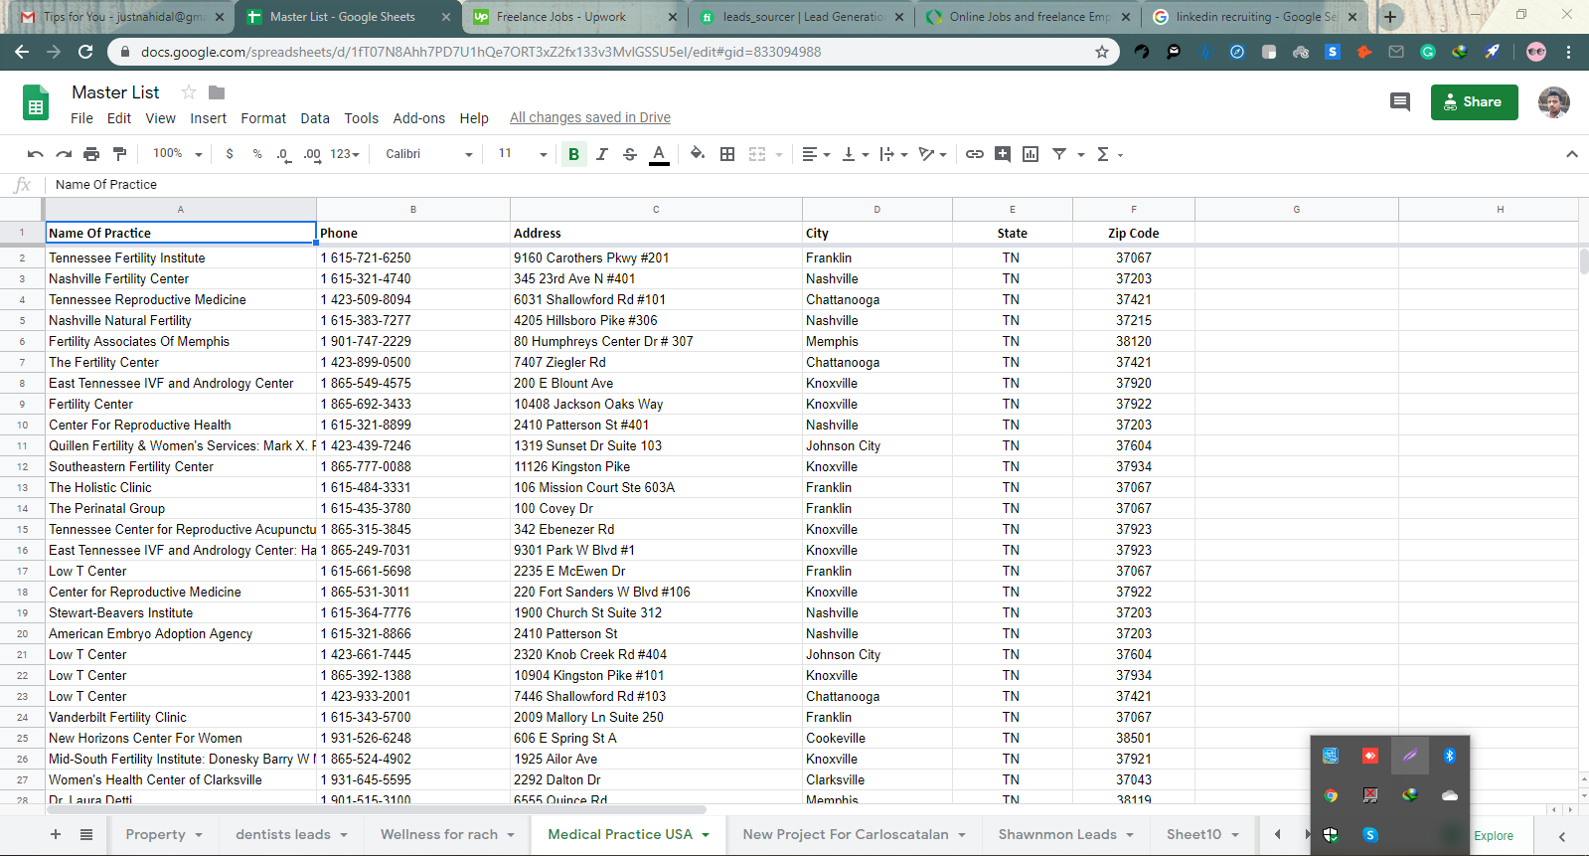The height and width of the screenshot is (856, 1589).
Task: Click the green Share button
Action: click(1474, 101)
